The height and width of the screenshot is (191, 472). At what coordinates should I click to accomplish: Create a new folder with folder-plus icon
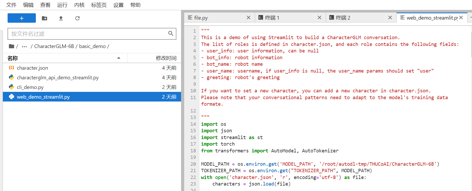pyautogui.click(x=44, y=18)
